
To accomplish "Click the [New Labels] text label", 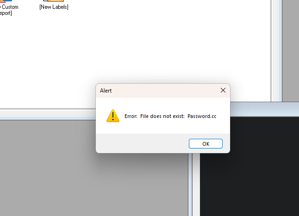I will (54, 7).
